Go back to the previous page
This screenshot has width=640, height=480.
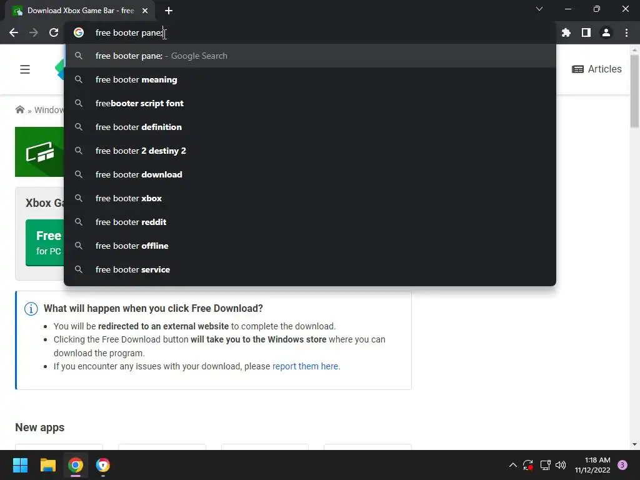pyautogui.click(x=14, y=32)
